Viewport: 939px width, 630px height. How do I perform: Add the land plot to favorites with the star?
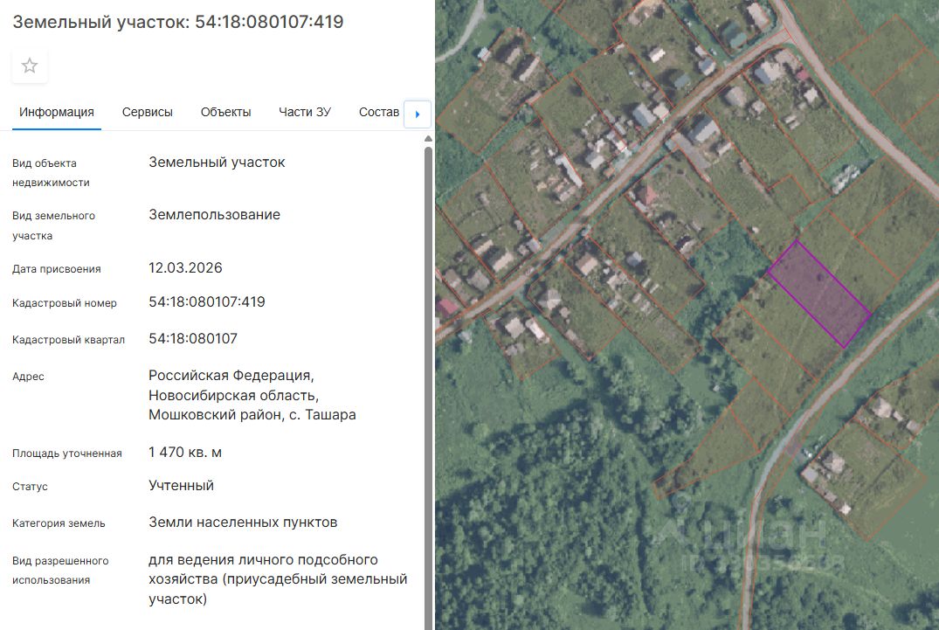tap(30, 66)
